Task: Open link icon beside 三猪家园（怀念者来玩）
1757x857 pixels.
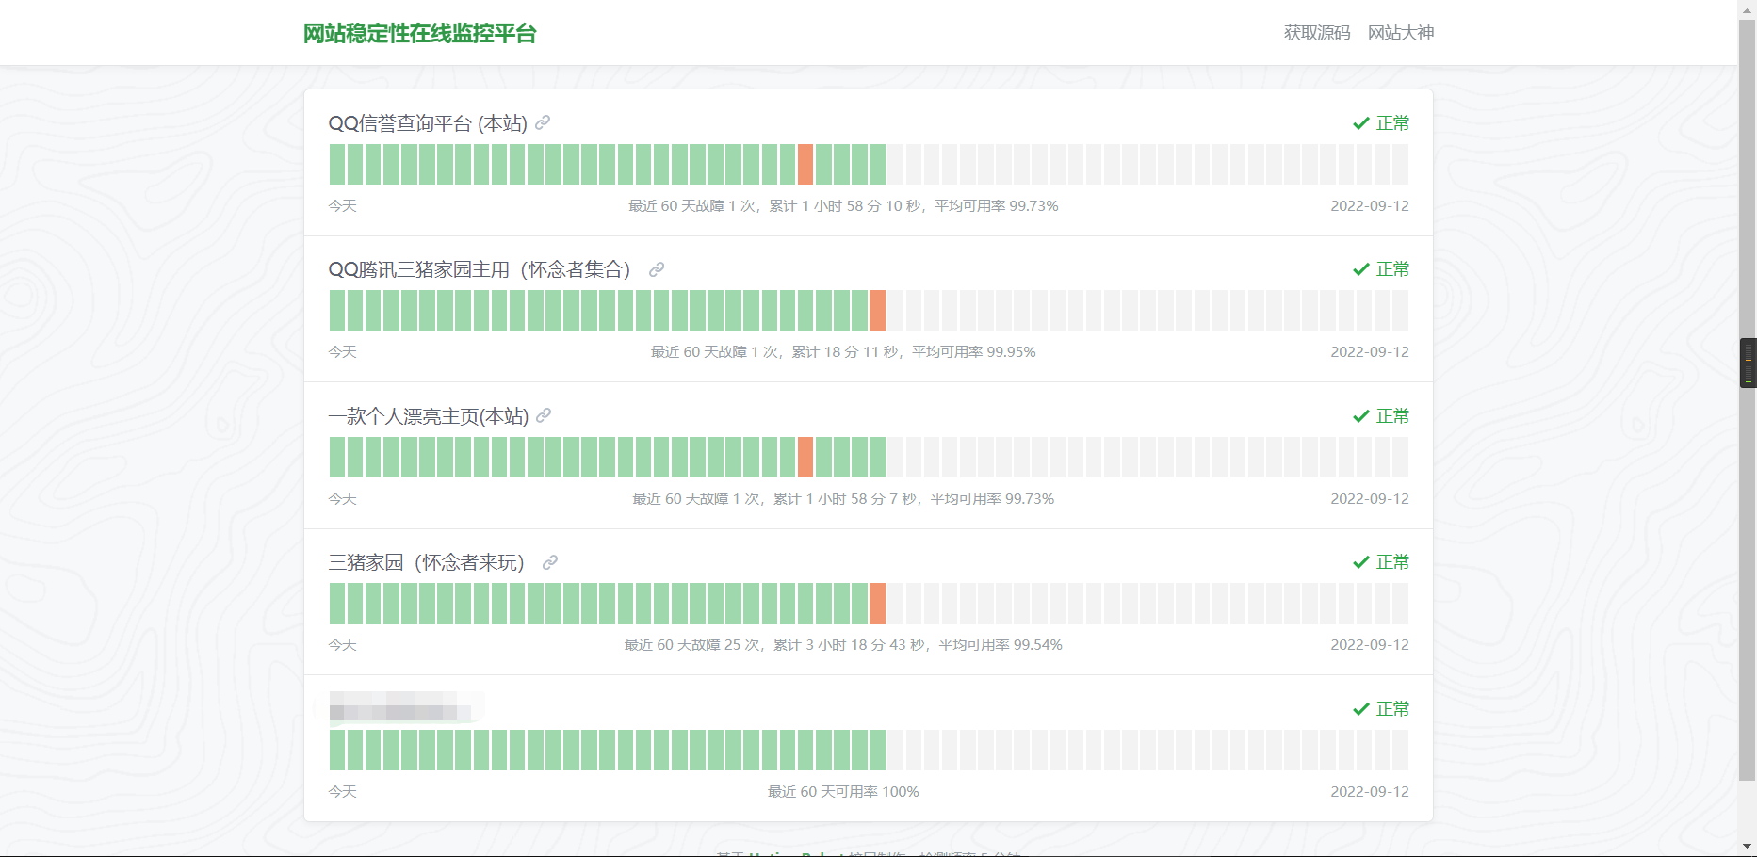Action: [550, 562]
